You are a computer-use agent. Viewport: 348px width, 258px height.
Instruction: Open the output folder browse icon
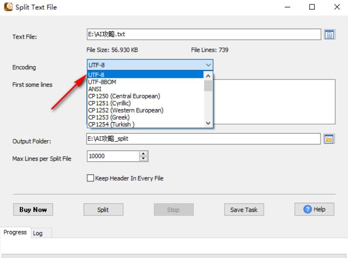pos(329,139)
